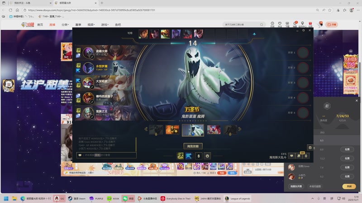Open KOOK from the taskbar
362x203 pixels.
click(113, 198)
